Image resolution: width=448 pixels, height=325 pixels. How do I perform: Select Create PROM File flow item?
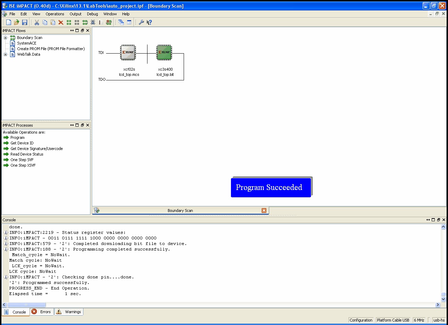point(51,49)
